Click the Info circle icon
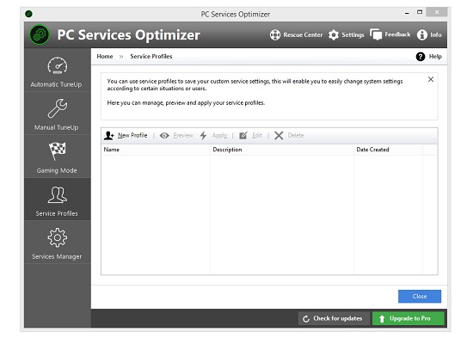 click(421, 35)
